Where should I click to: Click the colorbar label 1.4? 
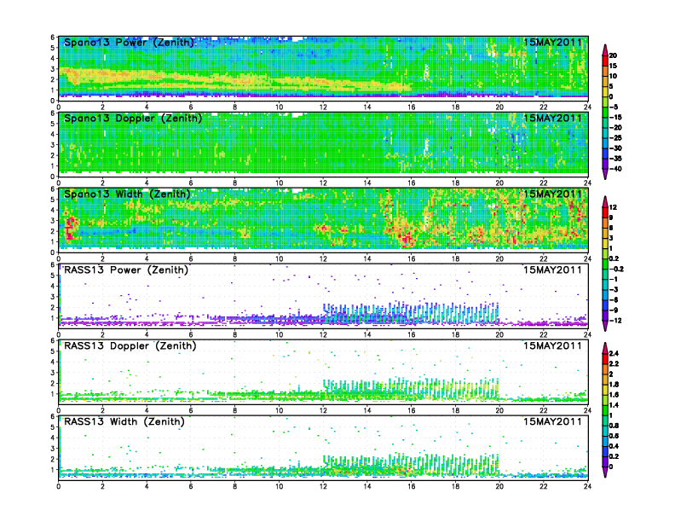click(x=614, y=405)
